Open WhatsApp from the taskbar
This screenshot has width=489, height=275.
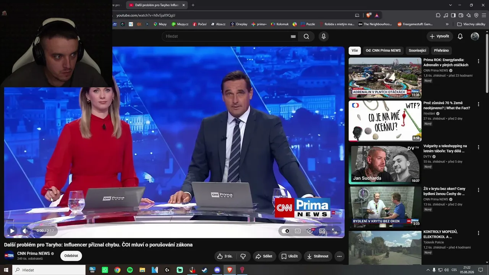pos(105,270)
